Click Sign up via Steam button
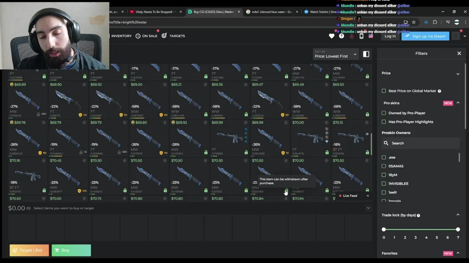This screenshot has width=469, height=263. coord(425,36)
